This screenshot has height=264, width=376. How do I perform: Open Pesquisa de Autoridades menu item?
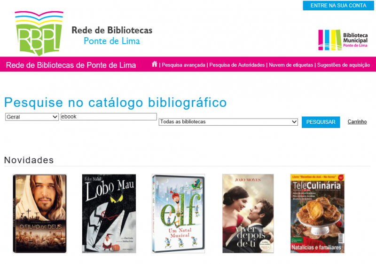click(237, 65)
